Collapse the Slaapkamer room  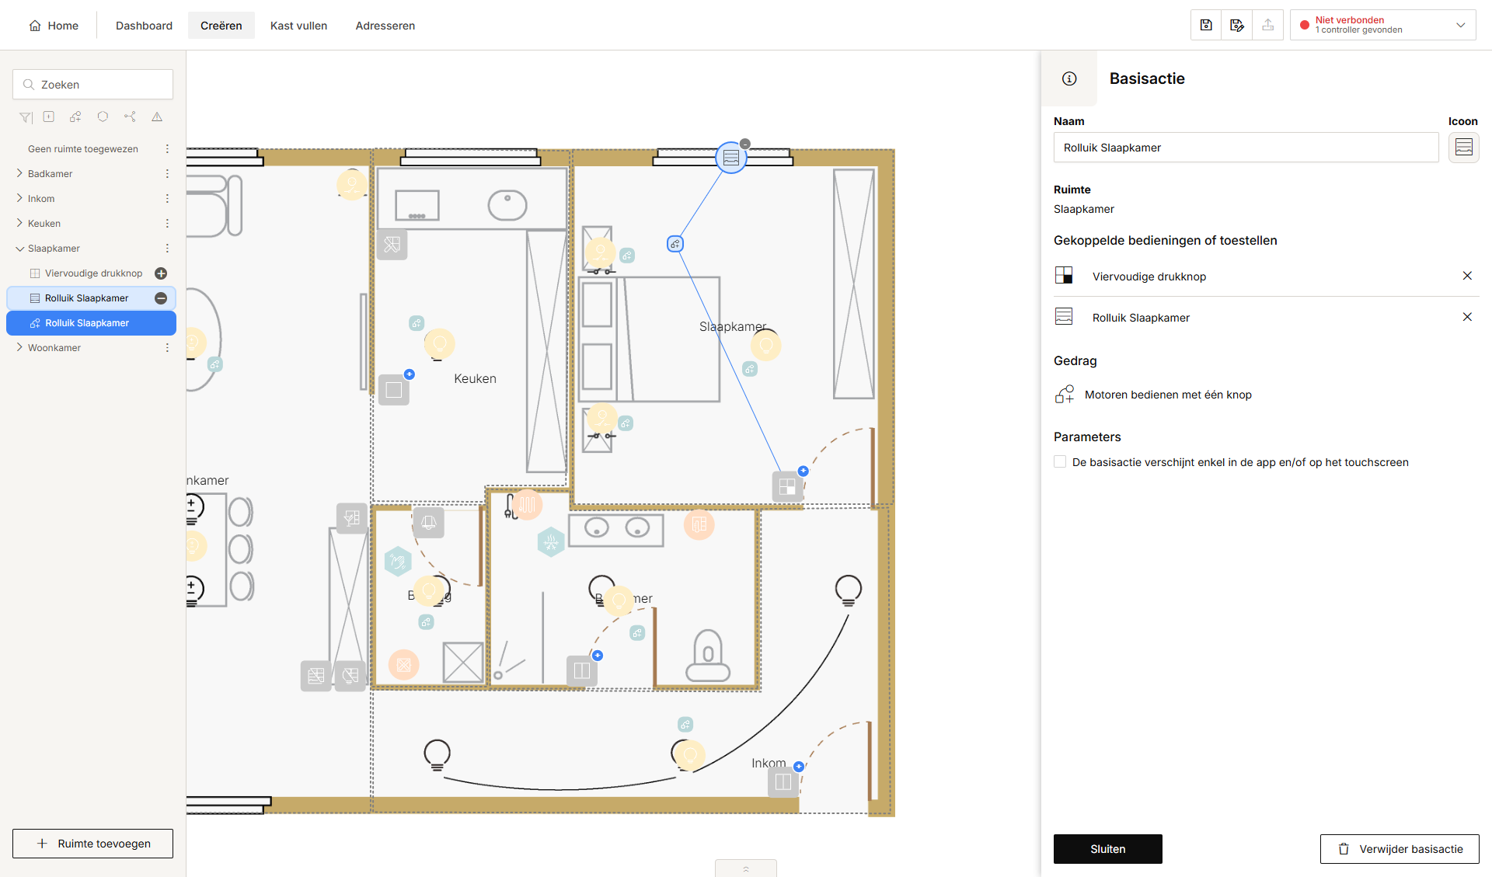click(x=19, y=249)
